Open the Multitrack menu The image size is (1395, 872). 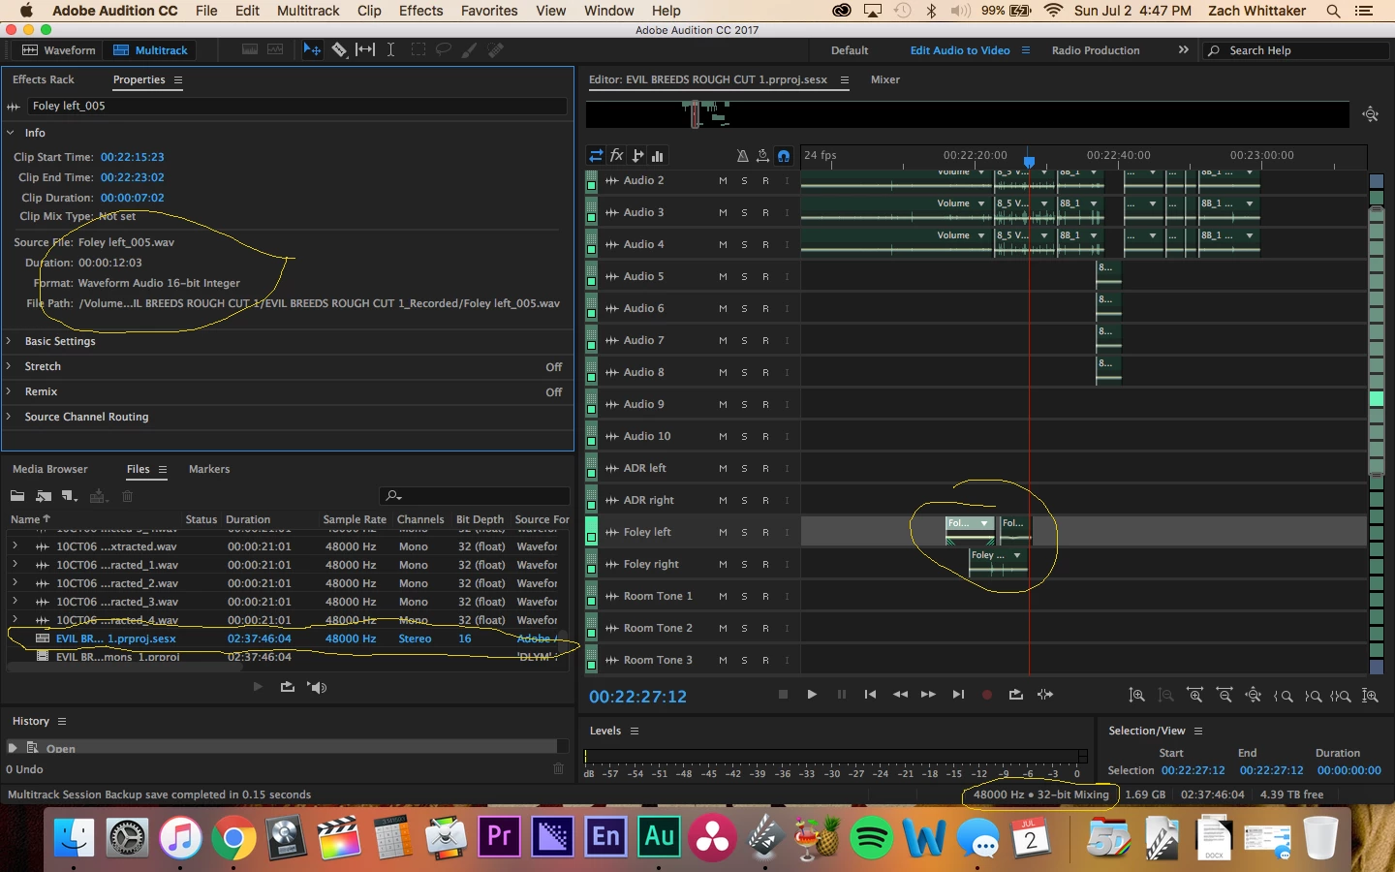(308, 11)
